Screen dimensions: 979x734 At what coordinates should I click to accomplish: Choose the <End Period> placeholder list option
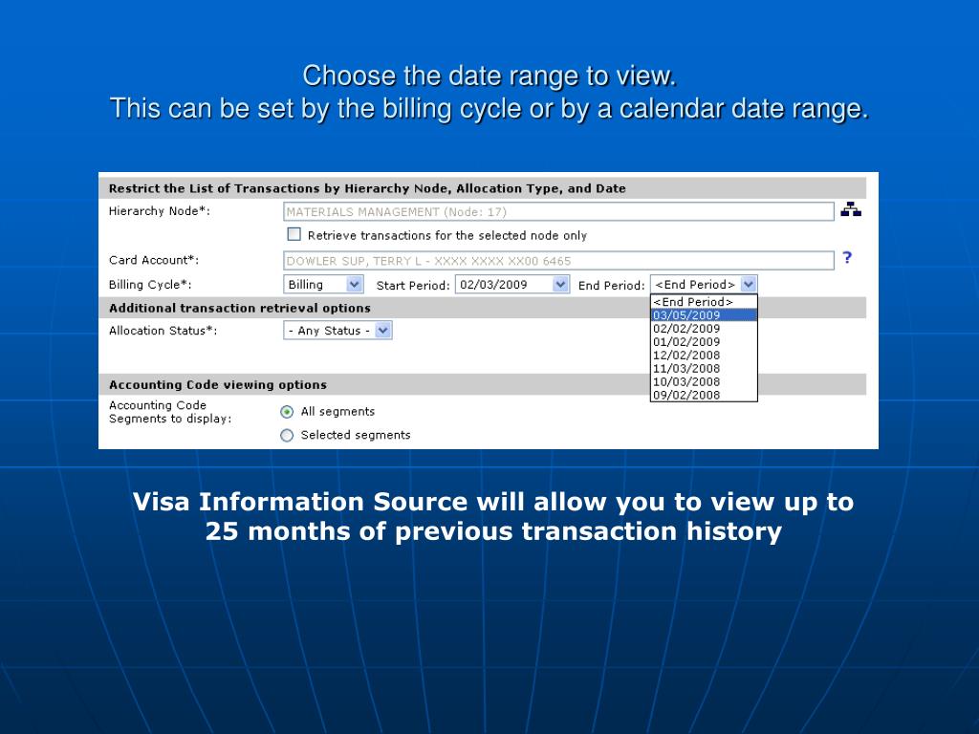704,302
